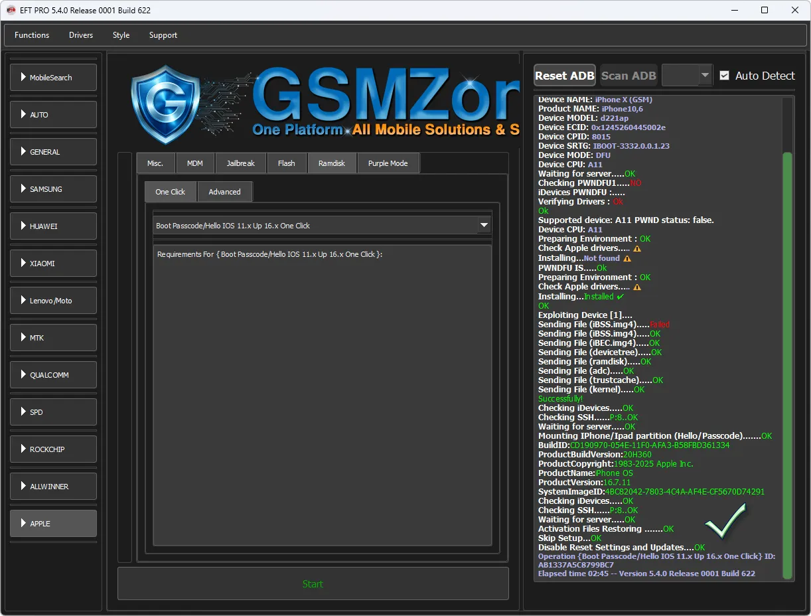
Task: Toggle the Auto Detect checkbox
Action: pos(724,76)
